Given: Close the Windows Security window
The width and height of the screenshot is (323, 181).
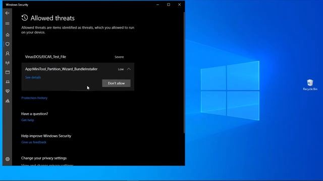Looking at the screenshot, I should 180,5.
